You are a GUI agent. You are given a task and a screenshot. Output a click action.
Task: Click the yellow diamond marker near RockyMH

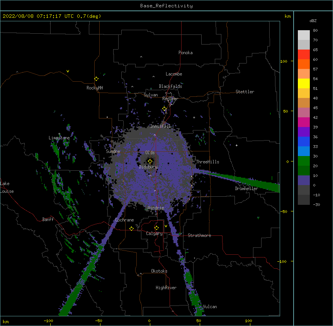coord(96,79)
